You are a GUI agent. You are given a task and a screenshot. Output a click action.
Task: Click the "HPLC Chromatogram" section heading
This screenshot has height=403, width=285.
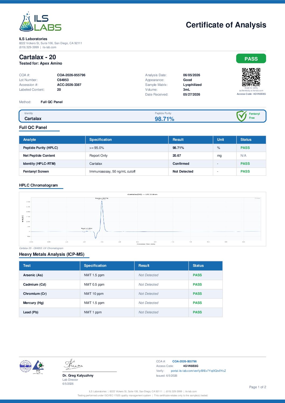[39, 185]
